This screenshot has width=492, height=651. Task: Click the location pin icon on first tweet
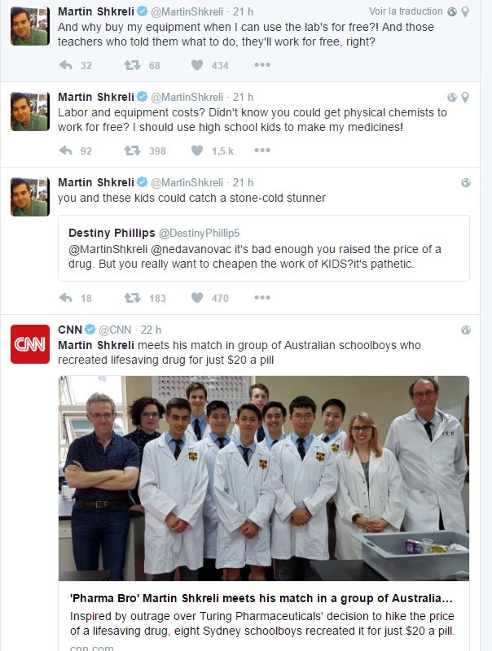(x=465, y=11)
